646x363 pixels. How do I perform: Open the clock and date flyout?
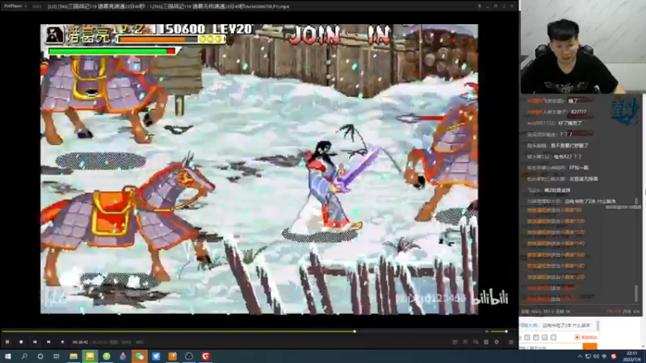(631, 357)
